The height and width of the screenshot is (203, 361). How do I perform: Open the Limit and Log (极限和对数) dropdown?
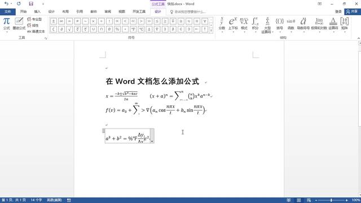coord(319,25)
